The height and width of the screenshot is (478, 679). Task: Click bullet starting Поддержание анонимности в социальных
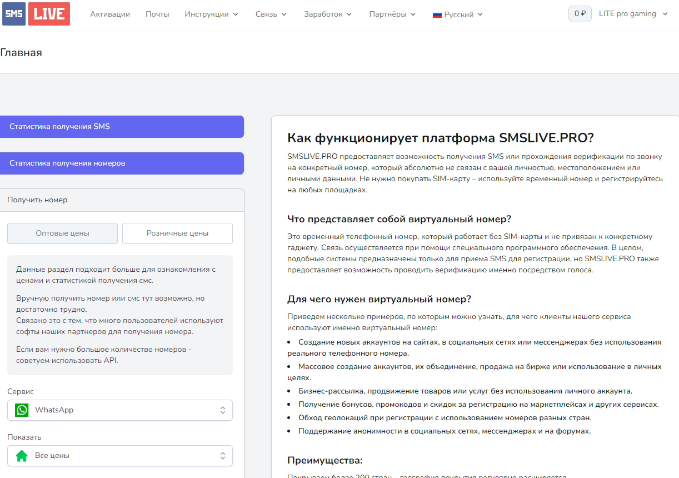pos(445,431)
